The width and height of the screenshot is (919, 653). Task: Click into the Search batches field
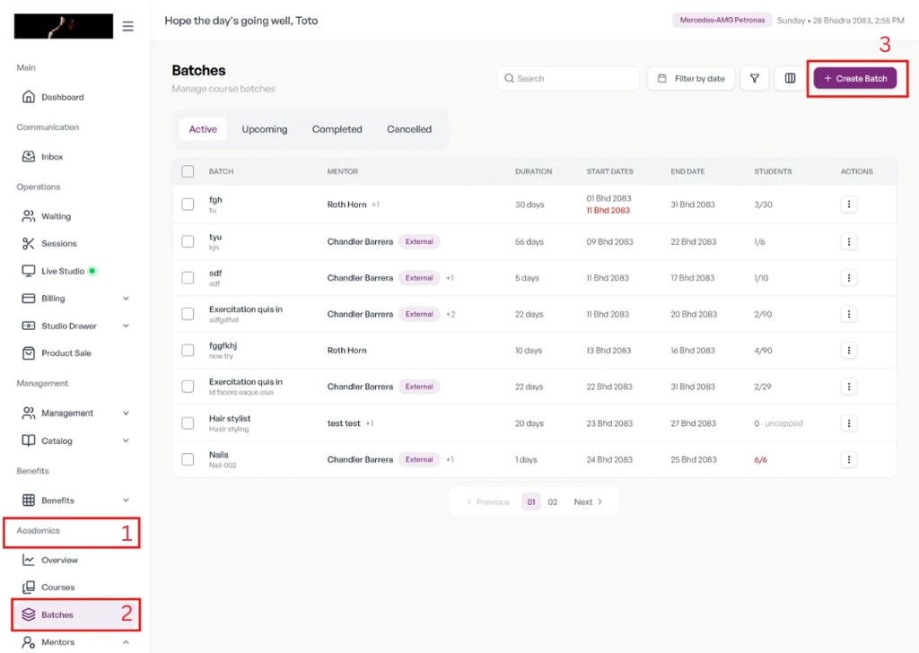pos(568,78)
